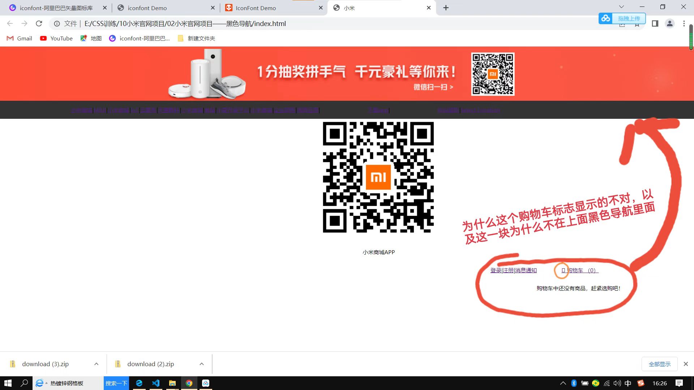This screenshot has width=694, height=390.
Task: Open the Baidu Netdisk taskbar icon
Action: 206,383
